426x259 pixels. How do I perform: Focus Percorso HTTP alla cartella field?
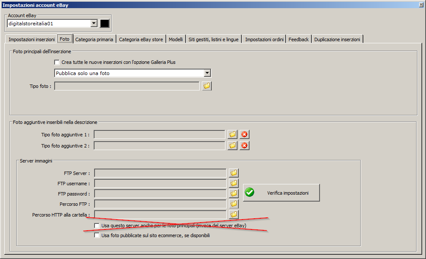[160, 214]
